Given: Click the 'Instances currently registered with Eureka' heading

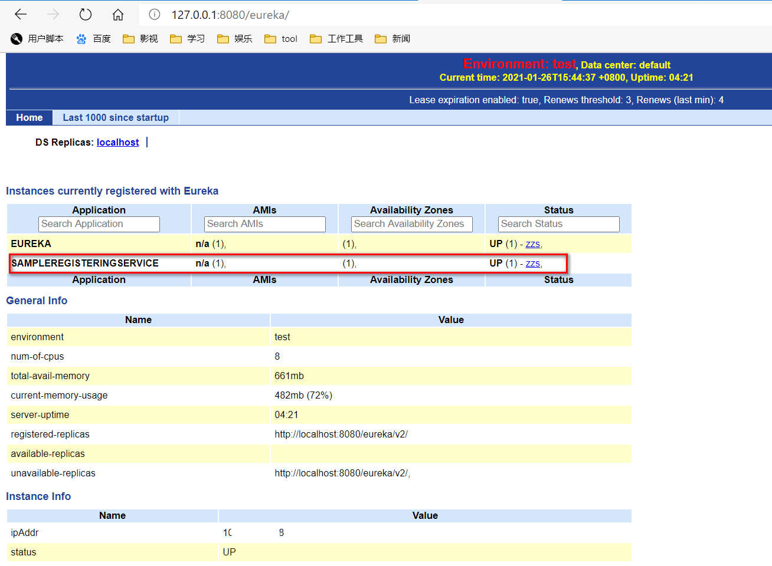Looking at the screenshot, I should (112, 191).
